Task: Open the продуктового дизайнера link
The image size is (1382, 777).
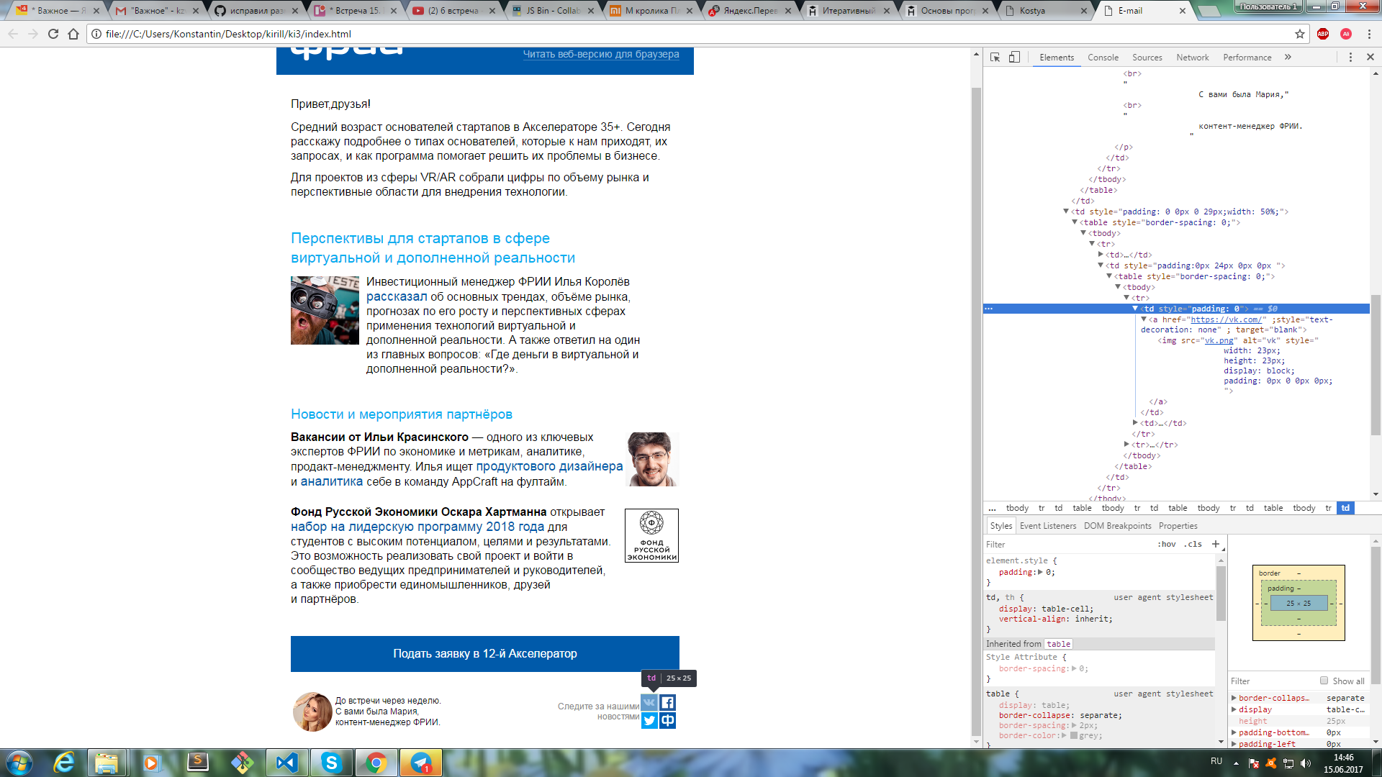Action: [550, 466]
